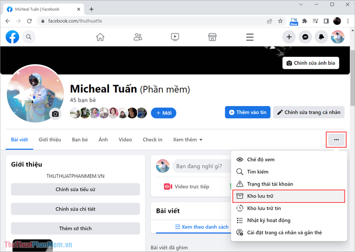Open the Marketplace store icon
This screenshot has width=355, height=252.
[212, 37]
